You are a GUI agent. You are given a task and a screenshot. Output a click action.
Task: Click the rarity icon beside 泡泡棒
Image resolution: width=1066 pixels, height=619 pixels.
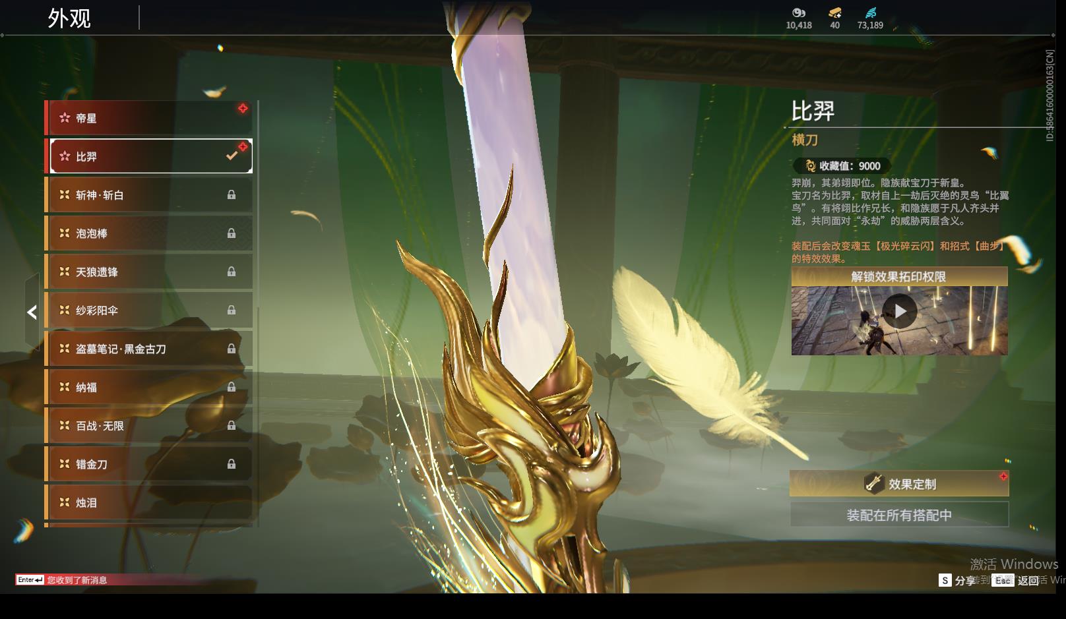[65, 233]
